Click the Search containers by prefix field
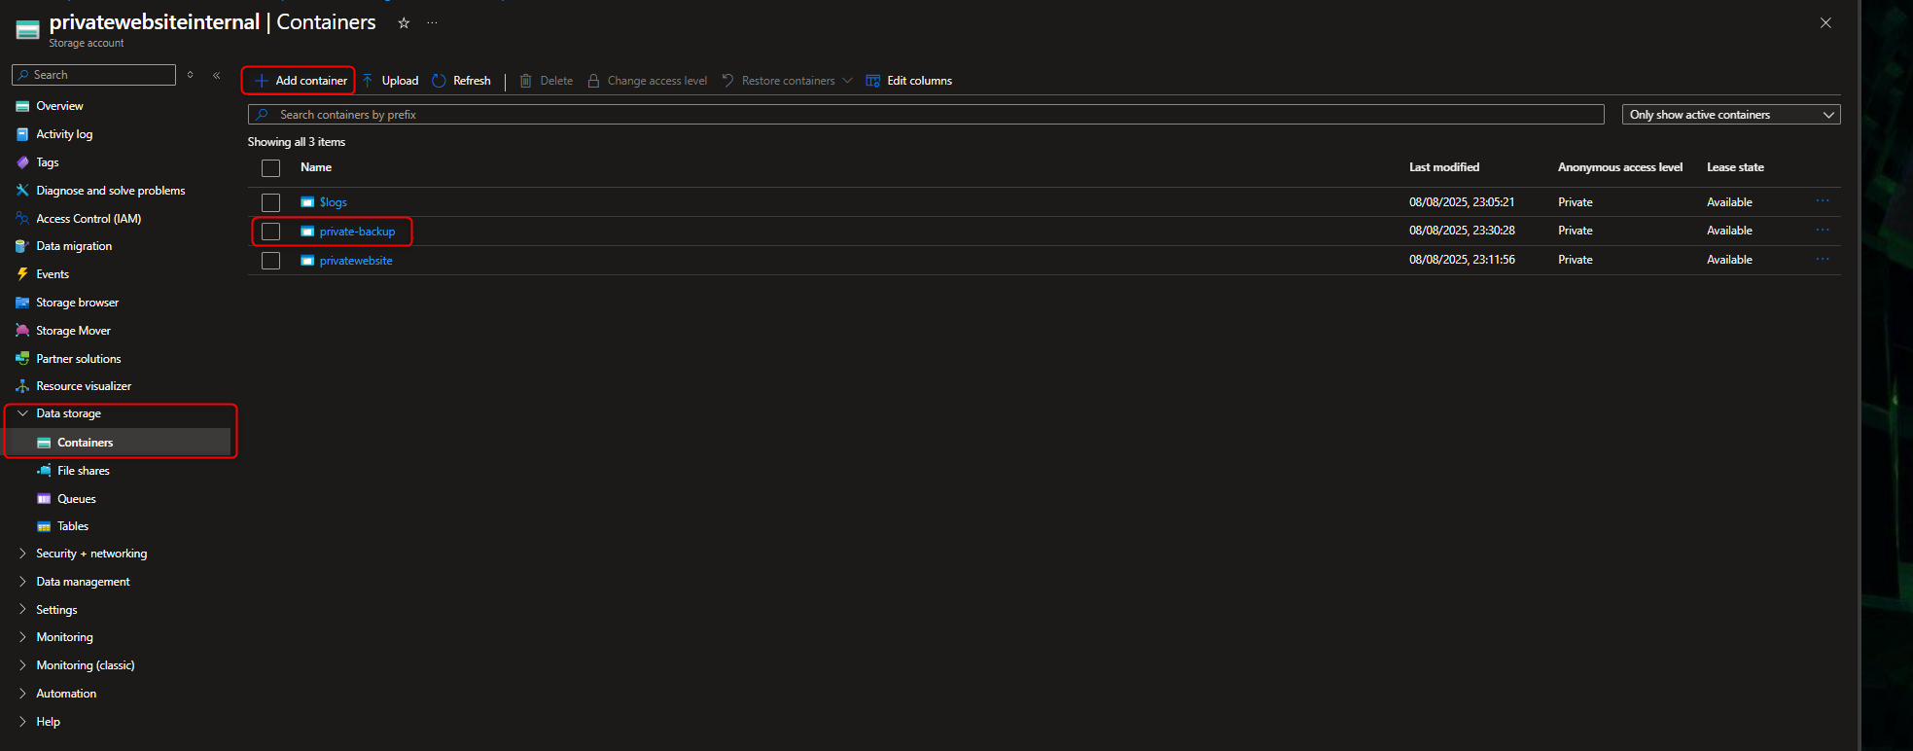The image size is (1913, 751). click(x=926, y=115)
